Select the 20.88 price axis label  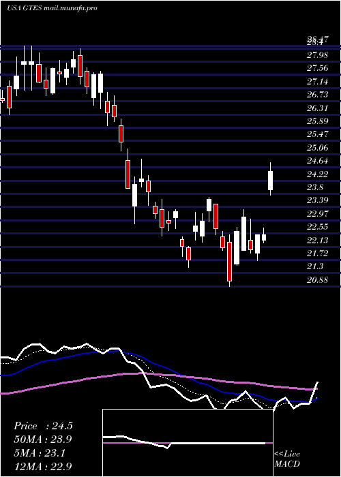tap(318, 279)
